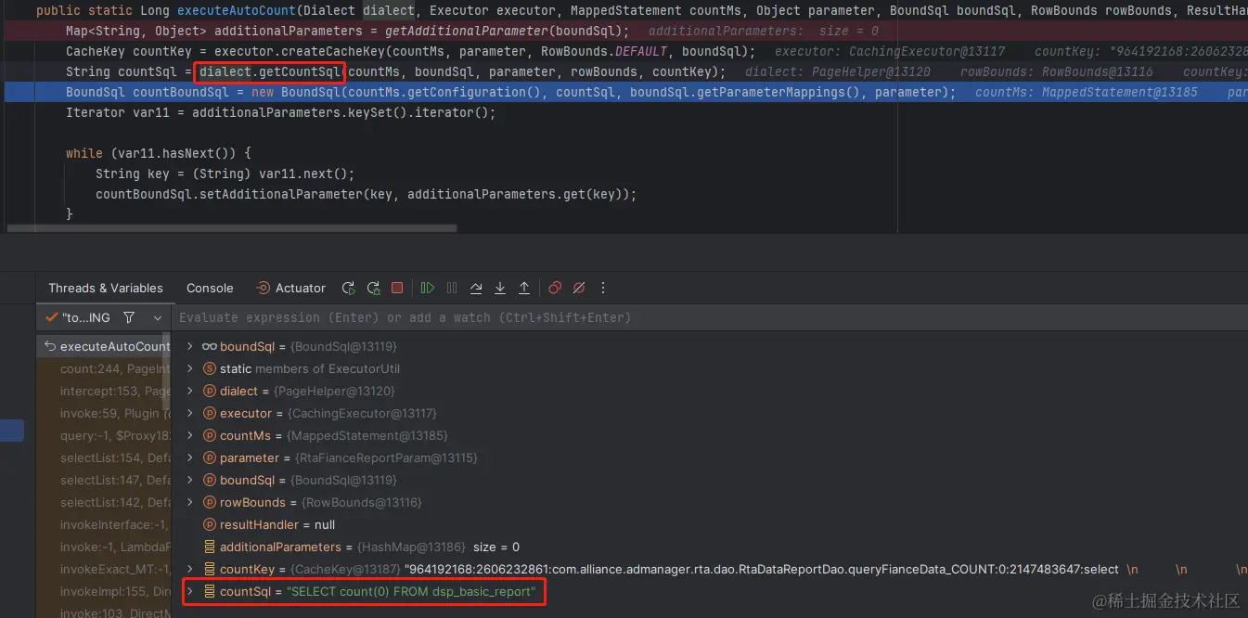
Task: Click the Pause Program icon
Action: point(452,288)
